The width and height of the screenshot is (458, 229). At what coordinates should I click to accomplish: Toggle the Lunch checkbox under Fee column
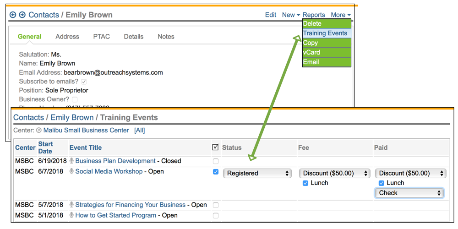(x=305, y=183)
